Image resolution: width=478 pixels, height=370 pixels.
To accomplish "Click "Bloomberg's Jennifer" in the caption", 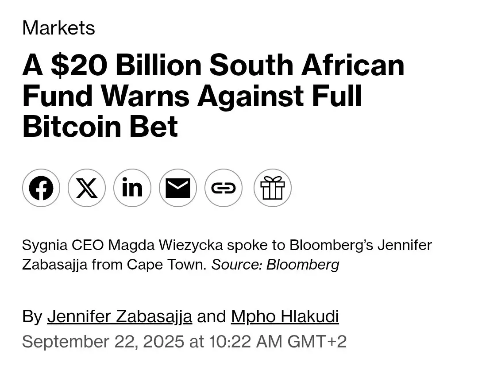I will (x=361, y=245).
